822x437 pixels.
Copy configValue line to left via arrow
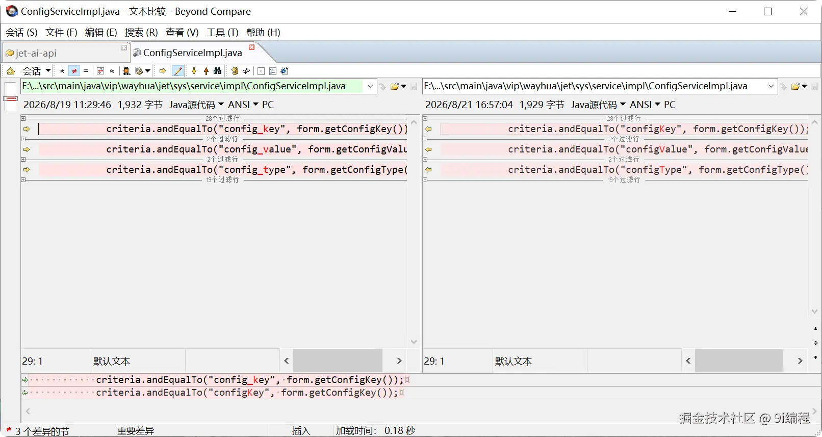428,149
